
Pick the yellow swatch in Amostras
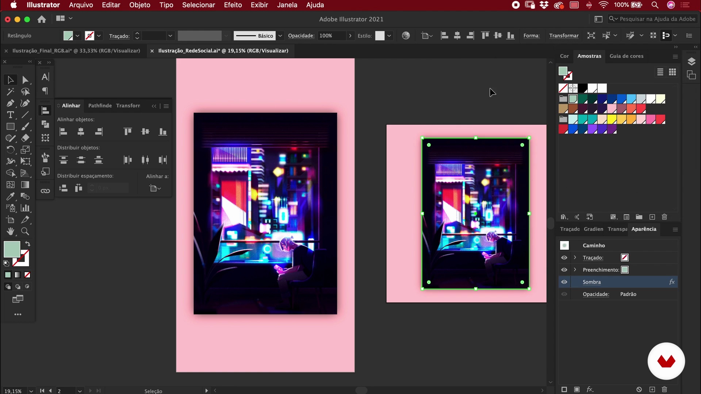click(612, 120)
